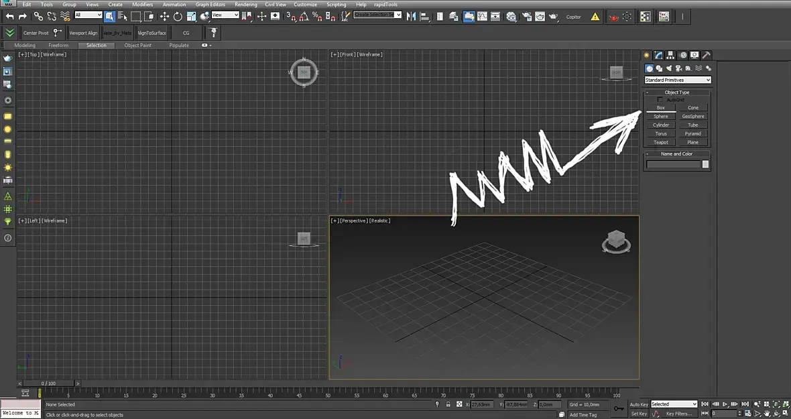
Task: Enable the AutoGrid checkbox
Action: click(x=660, y=100)
